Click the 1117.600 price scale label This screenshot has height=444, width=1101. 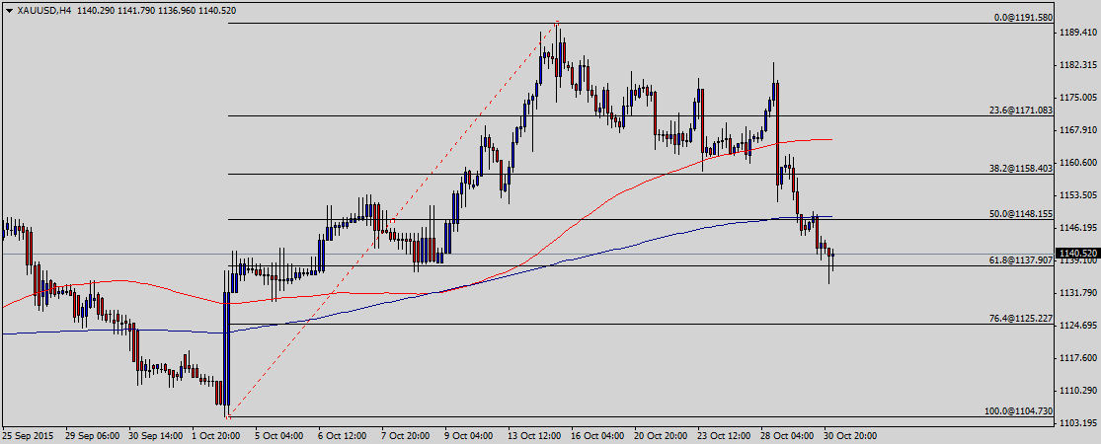[1077, 358]
